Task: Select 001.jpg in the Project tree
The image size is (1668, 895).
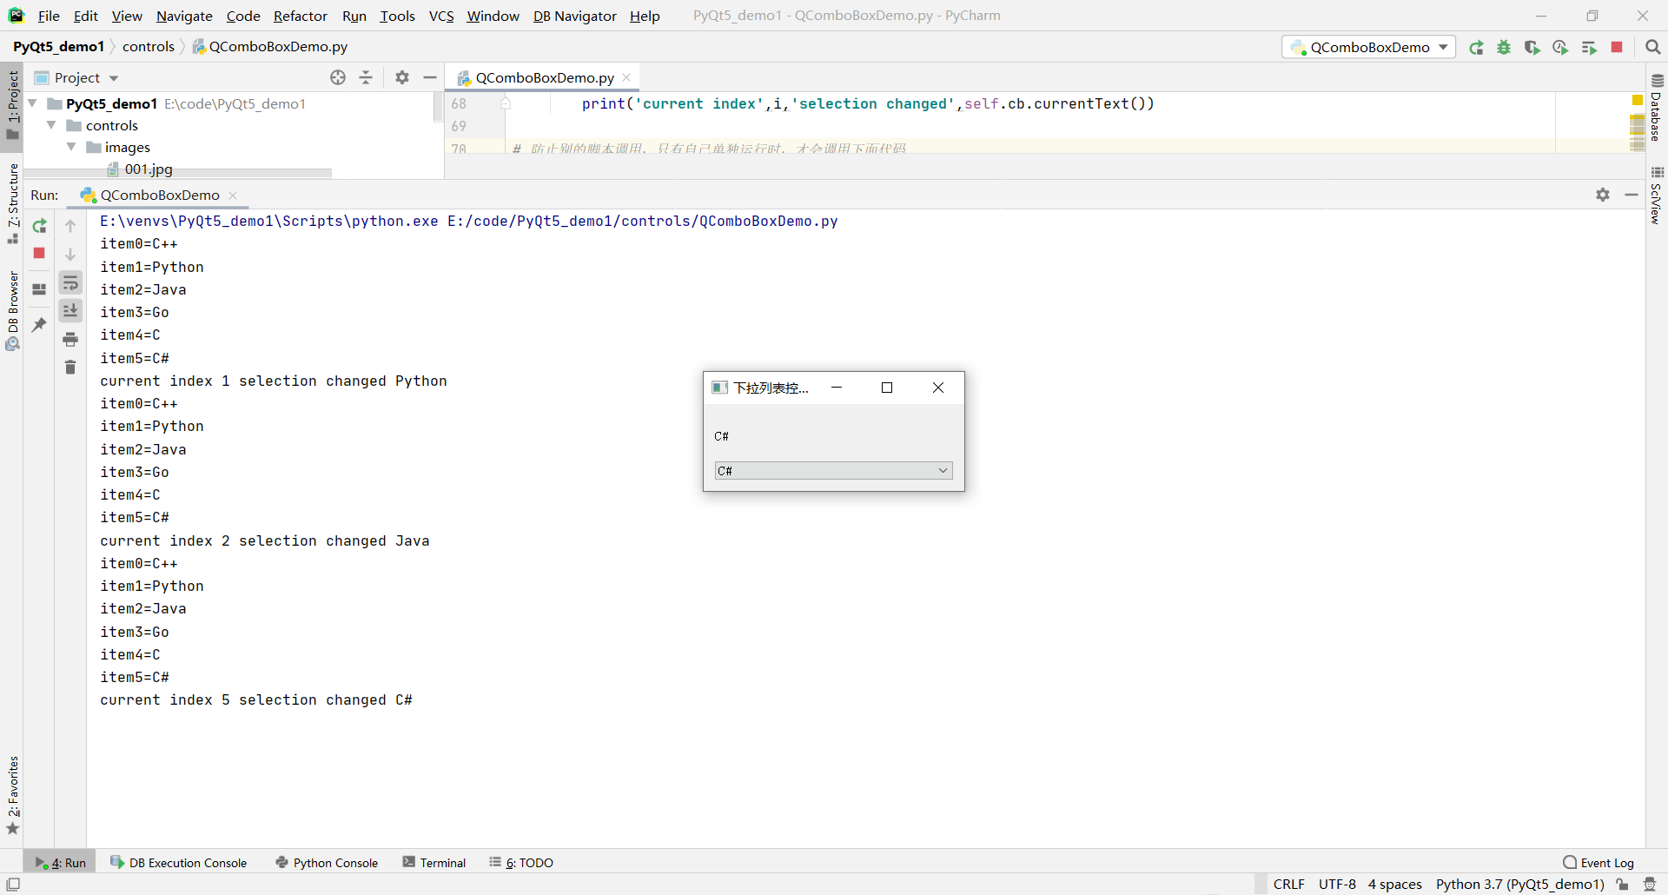Action: point(149,169)
